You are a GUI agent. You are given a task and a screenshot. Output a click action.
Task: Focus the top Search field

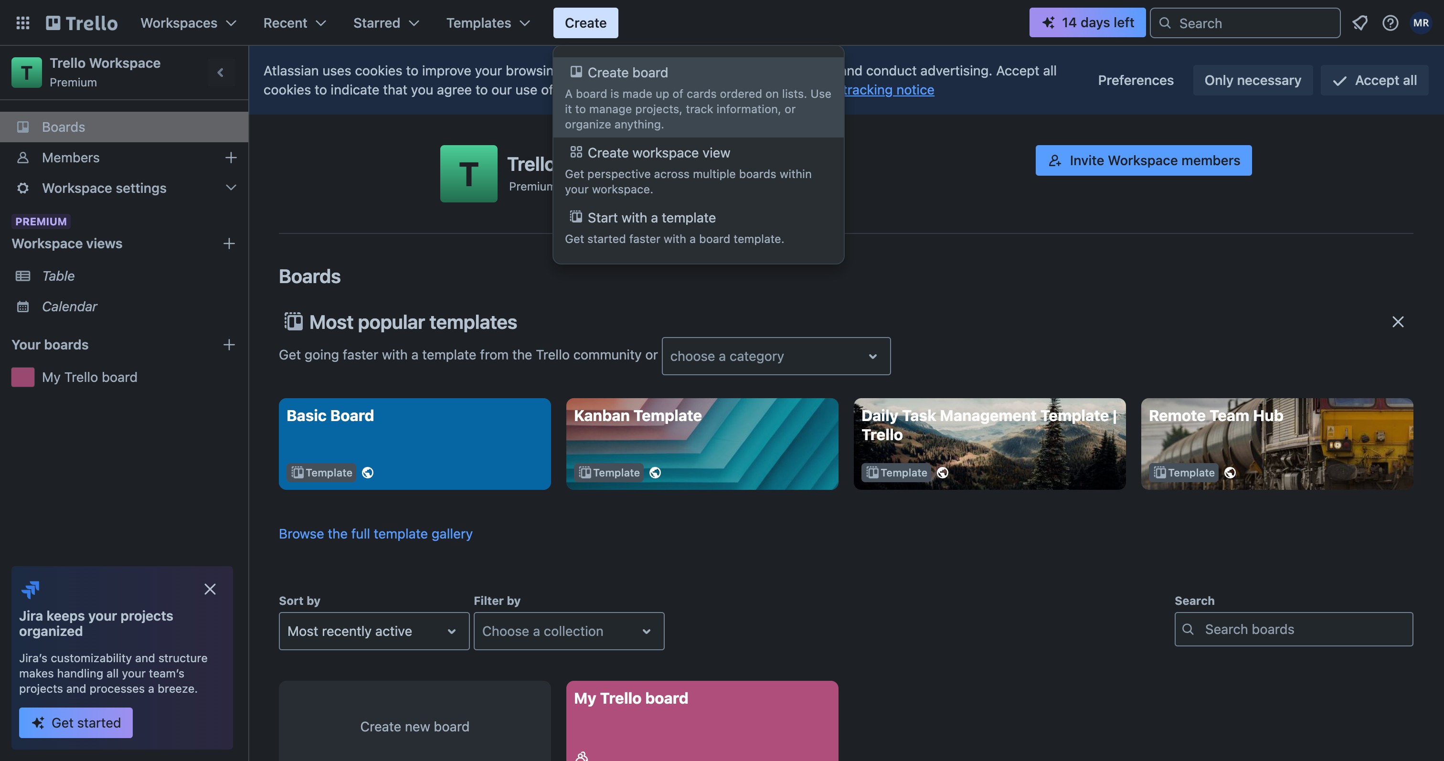coord(1245,23)
